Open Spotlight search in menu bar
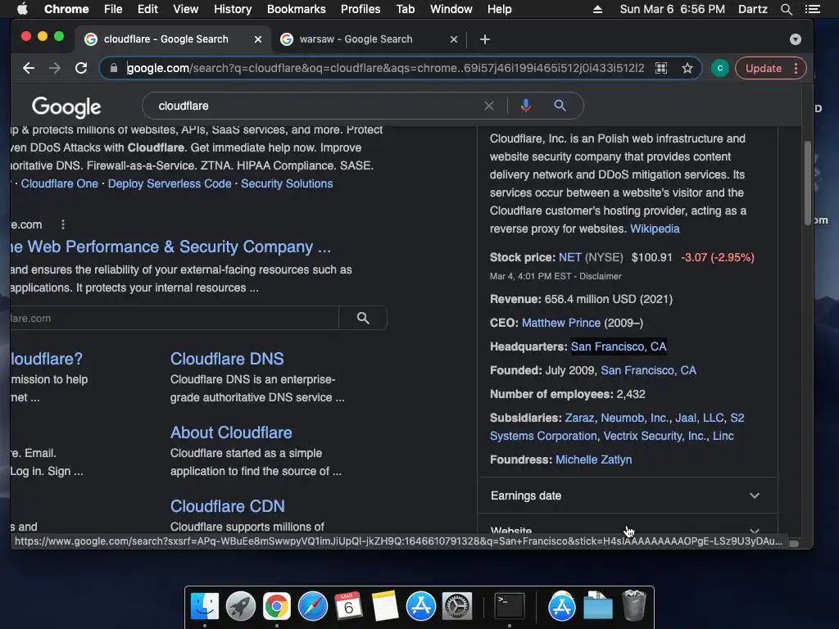This screenshot has width=839, height=629. (x=786, y=9)
